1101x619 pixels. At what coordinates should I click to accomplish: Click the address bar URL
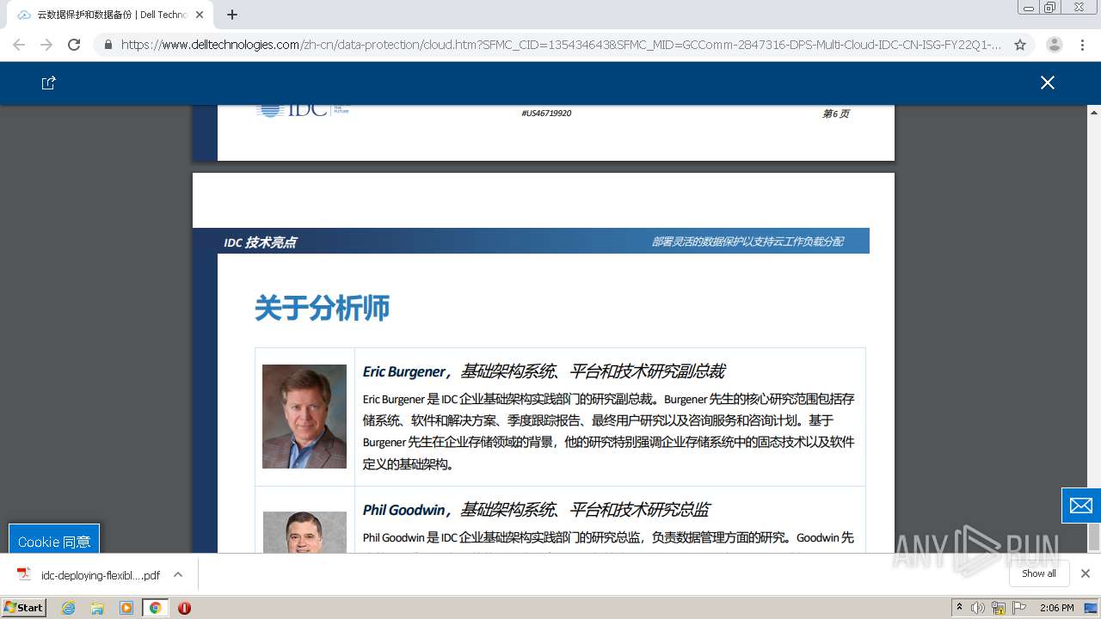click(x=561, y=45)
